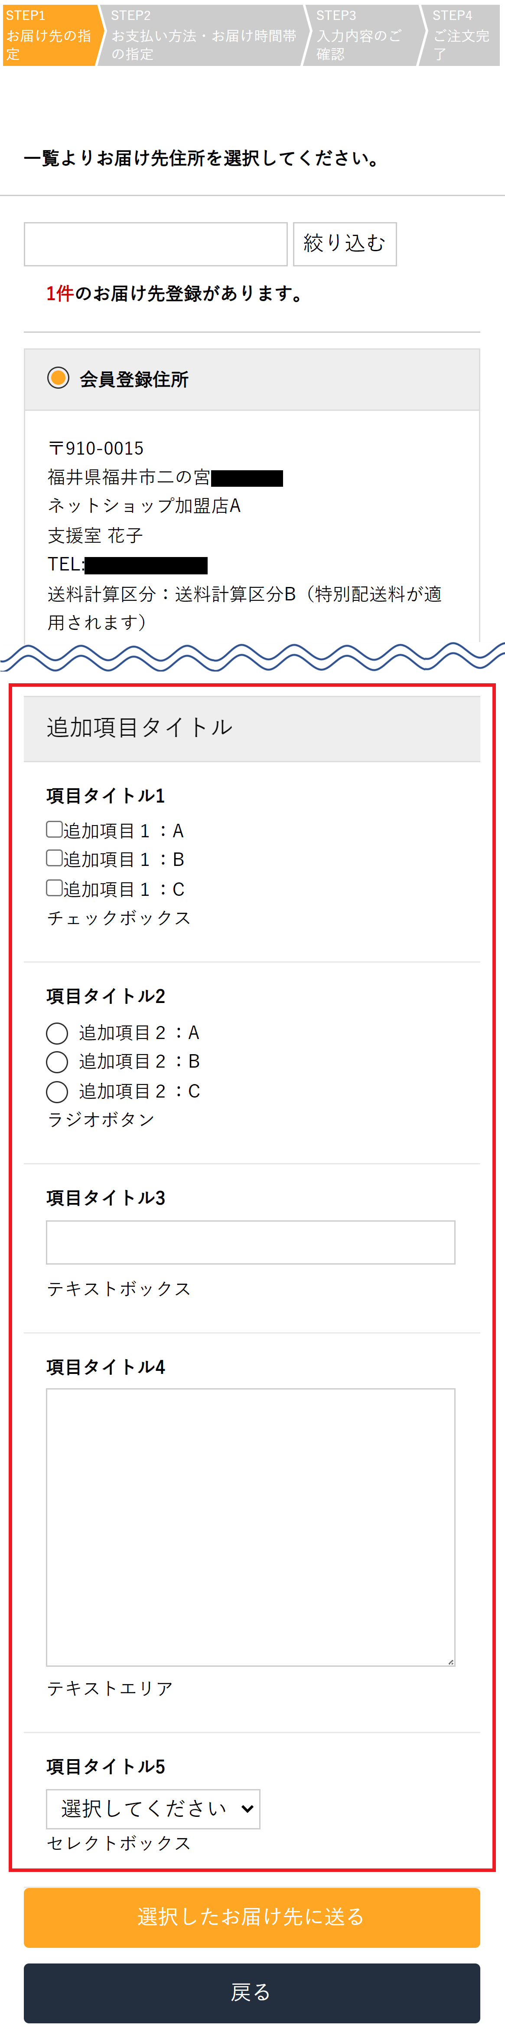This screenshot has height=2042, width=505.
Task: Click the STEP4 ご注文完了 step
Action: click(x=462, y=36)
